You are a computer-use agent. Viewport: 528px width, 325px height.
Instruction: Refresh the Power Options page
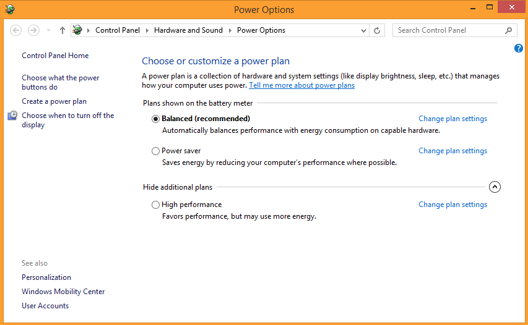coord(377,30)
